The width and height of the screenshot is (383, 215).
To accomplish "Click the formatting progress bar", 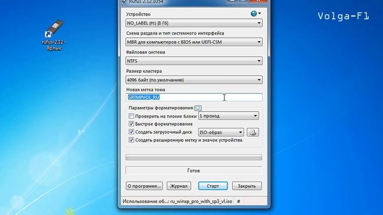I will [194, 157].
